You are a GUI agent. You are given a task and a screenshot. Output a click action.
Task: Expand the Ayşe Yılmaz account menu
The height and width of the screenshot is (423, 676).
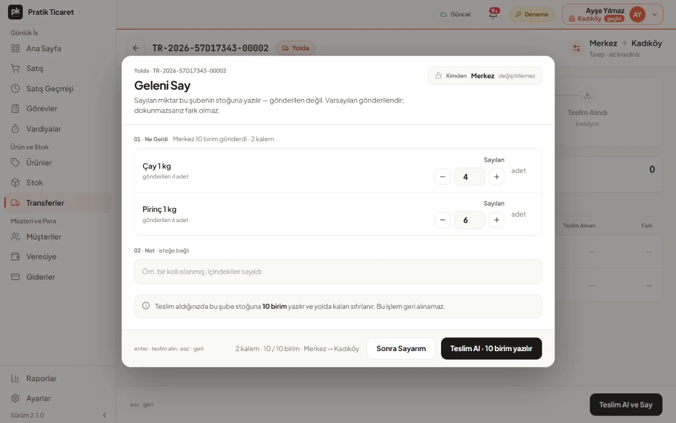613,14
